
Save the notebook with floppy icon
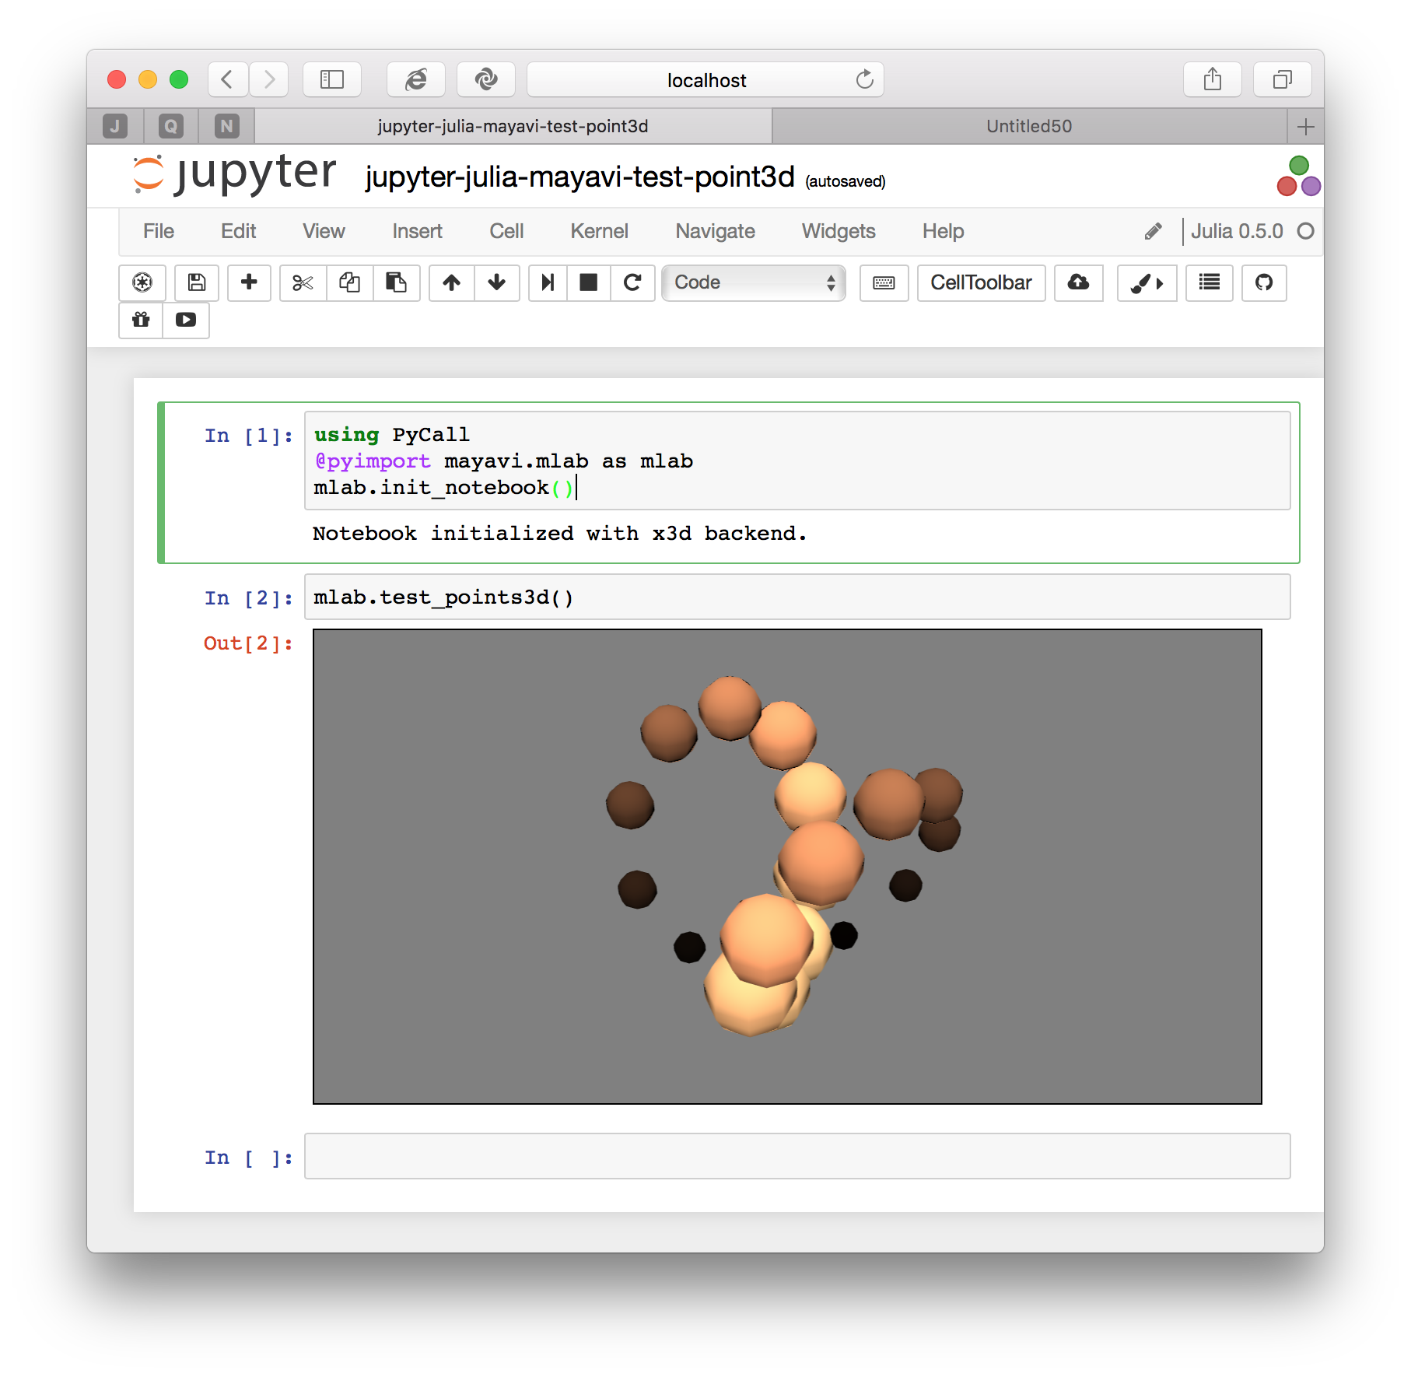[x=197, y=282]
